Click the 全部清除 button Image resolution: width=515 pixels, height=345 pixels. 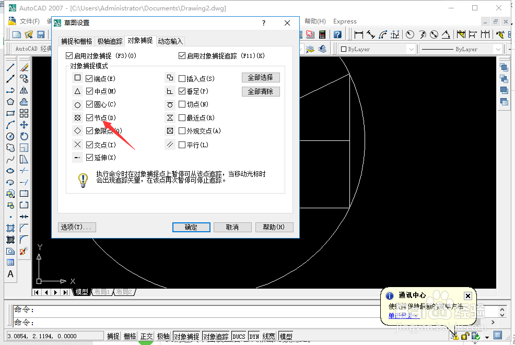tap(261, 91)
